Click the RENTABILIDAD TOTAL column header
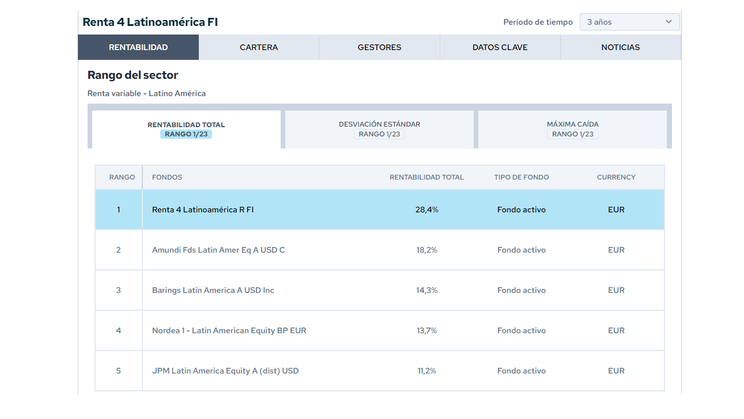The width and height of the screenshot is (744, 419). pos(426,177)
